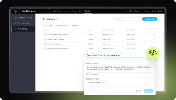Screen dimensions: 176x100
Task: Open the Created by filter dropdown
Action: 76,25
